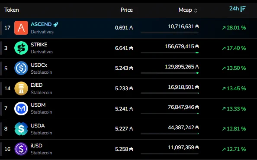Click the DJED price 5.233 ₳

coord(124,88)
